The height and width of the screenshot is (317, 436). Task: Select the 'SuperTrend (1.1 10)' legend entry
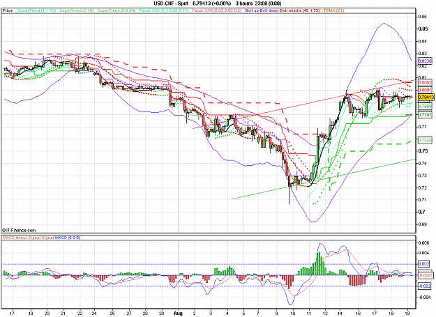point(37,10)
